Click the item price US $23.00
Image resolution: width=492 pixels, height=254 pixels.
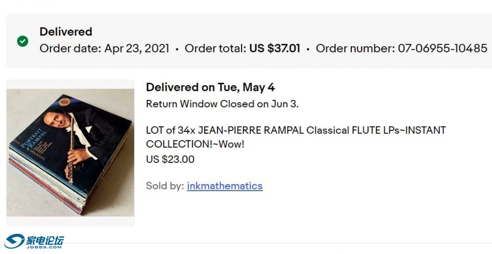170,159
